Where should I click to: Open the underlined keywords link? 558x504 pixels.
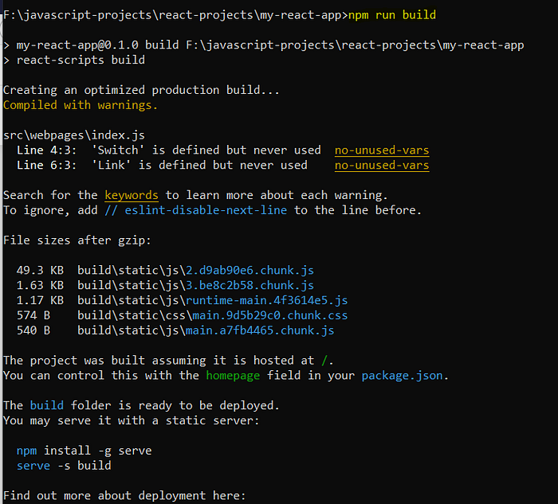pos(132,195)
